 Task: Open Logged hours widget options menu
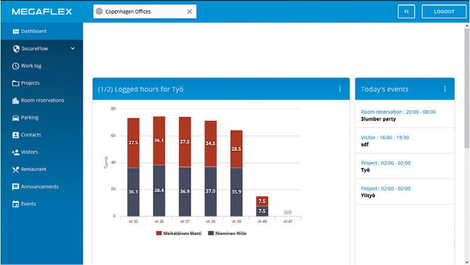(x=340, y=89)
